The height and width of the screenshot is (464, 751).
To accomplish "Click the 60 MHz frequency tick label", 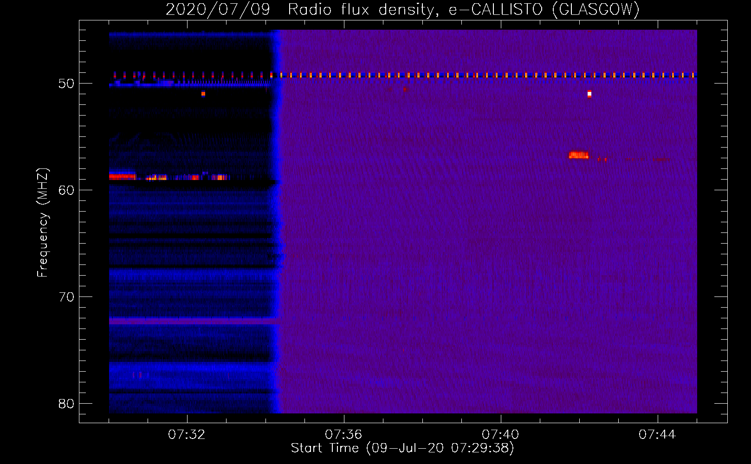I will pyautogui.click(x=66, y=190).
